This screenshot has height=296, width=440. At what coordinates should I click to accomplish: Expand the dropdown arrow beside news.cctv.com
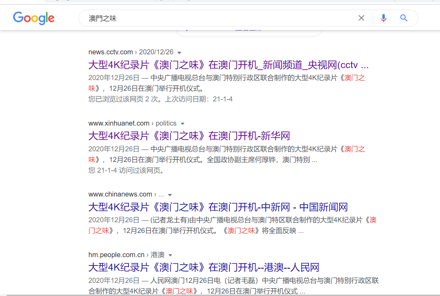[179, 53]
